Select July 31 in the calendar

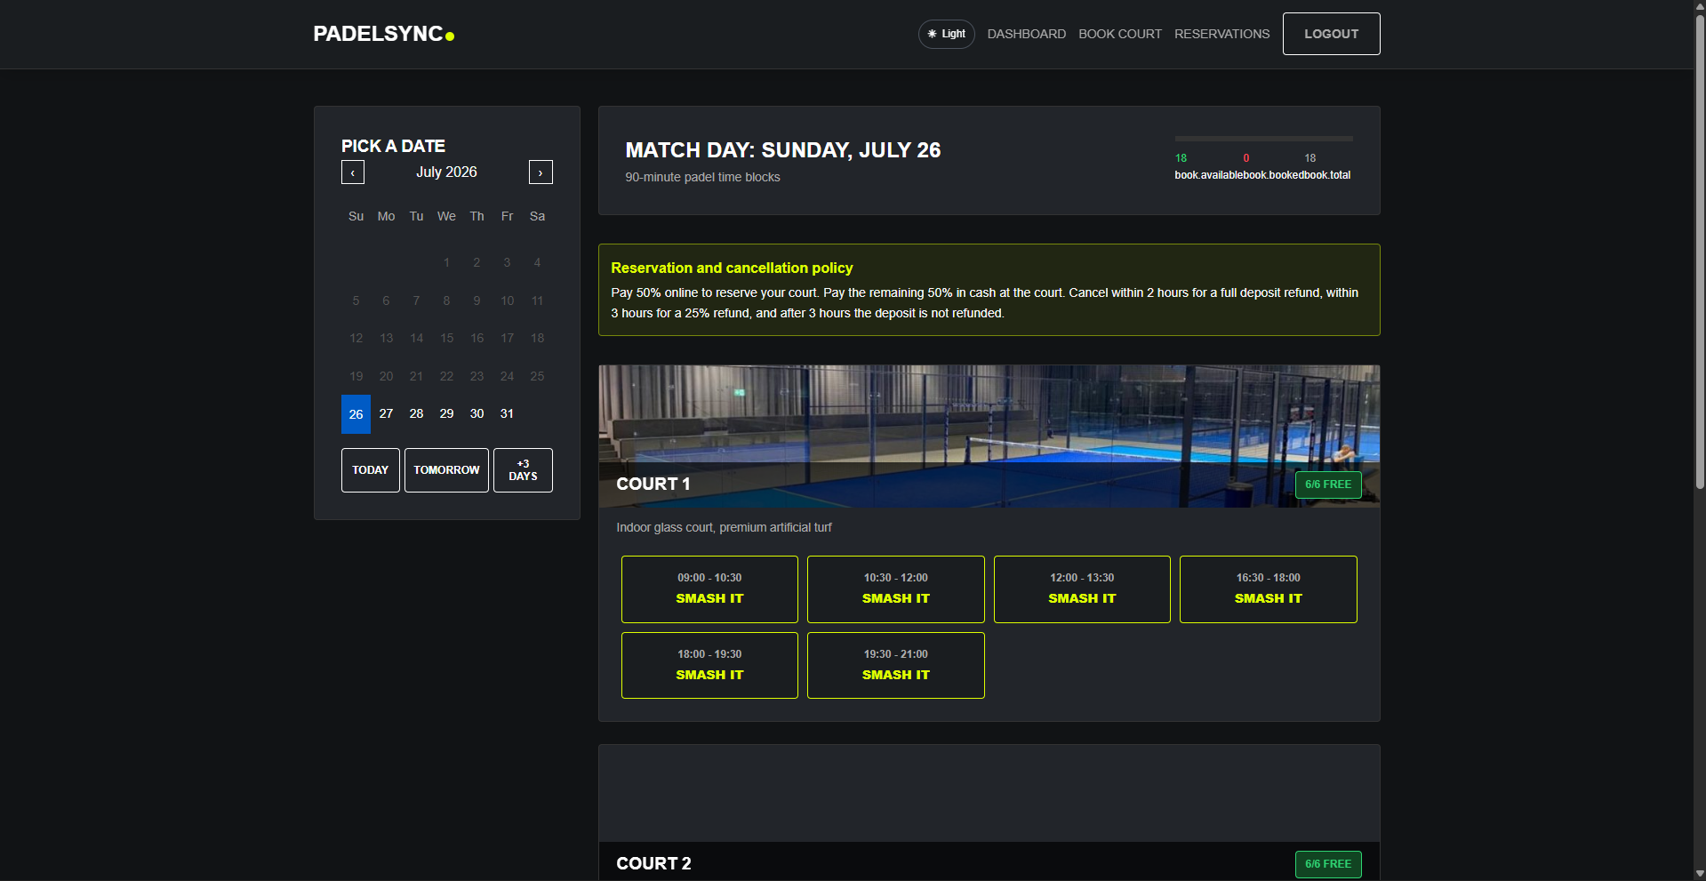[x=507, y=414]
